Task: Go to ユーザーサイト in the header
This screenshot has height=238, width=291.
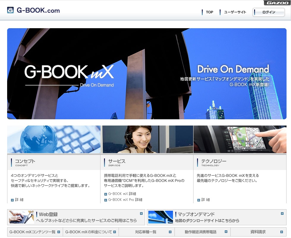Action: coord(235,12)
